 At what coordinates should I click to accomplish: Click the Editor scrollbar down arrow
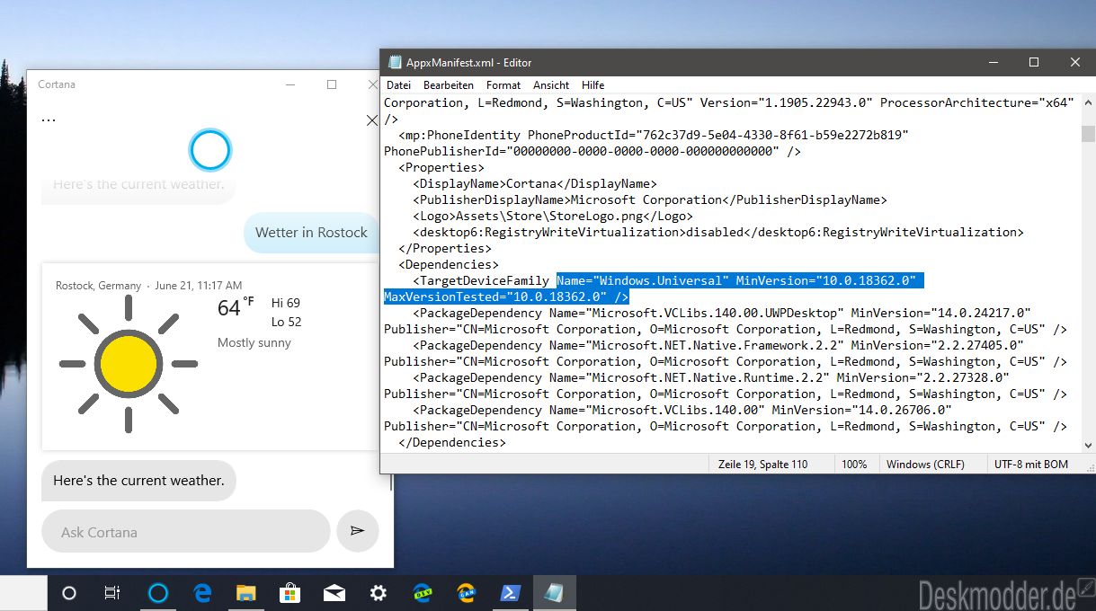click(x=1088, y=447)
